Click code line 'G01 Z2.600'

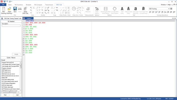tap(31, 27)
